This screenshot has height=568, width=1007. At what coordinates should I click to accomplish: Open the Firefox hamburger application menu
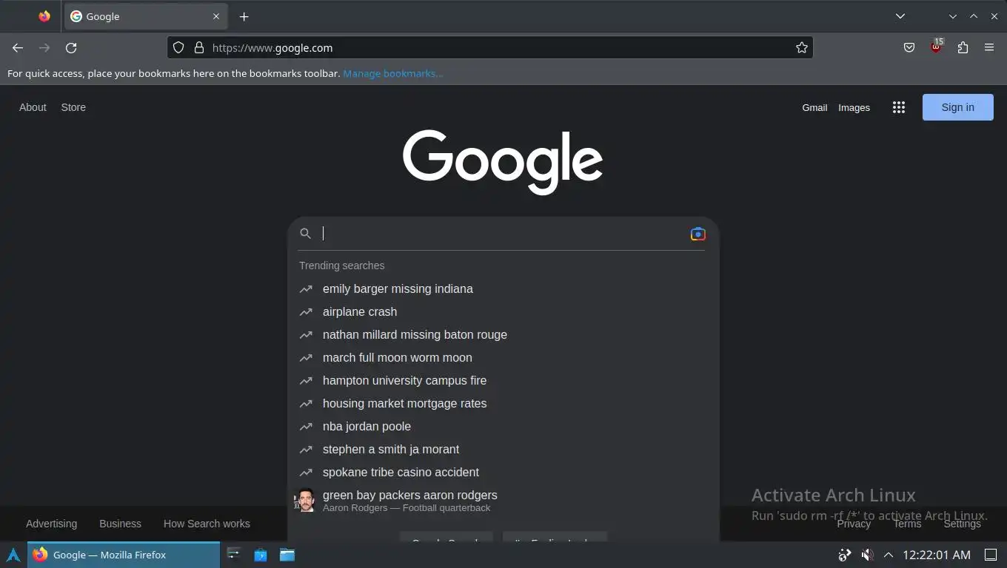tap(989, 48)
